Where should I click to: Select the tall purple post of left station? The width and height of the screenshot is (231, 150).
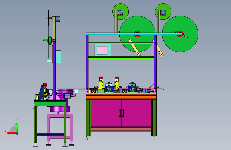click(54, 70)
